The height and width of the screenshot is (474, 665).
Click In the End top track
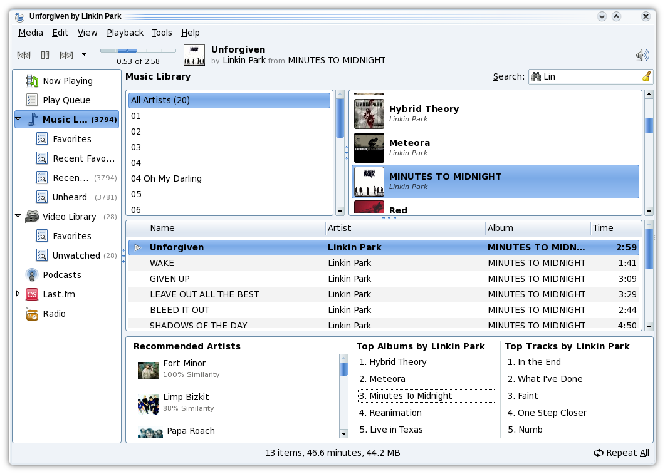click(x=538, y=362)
